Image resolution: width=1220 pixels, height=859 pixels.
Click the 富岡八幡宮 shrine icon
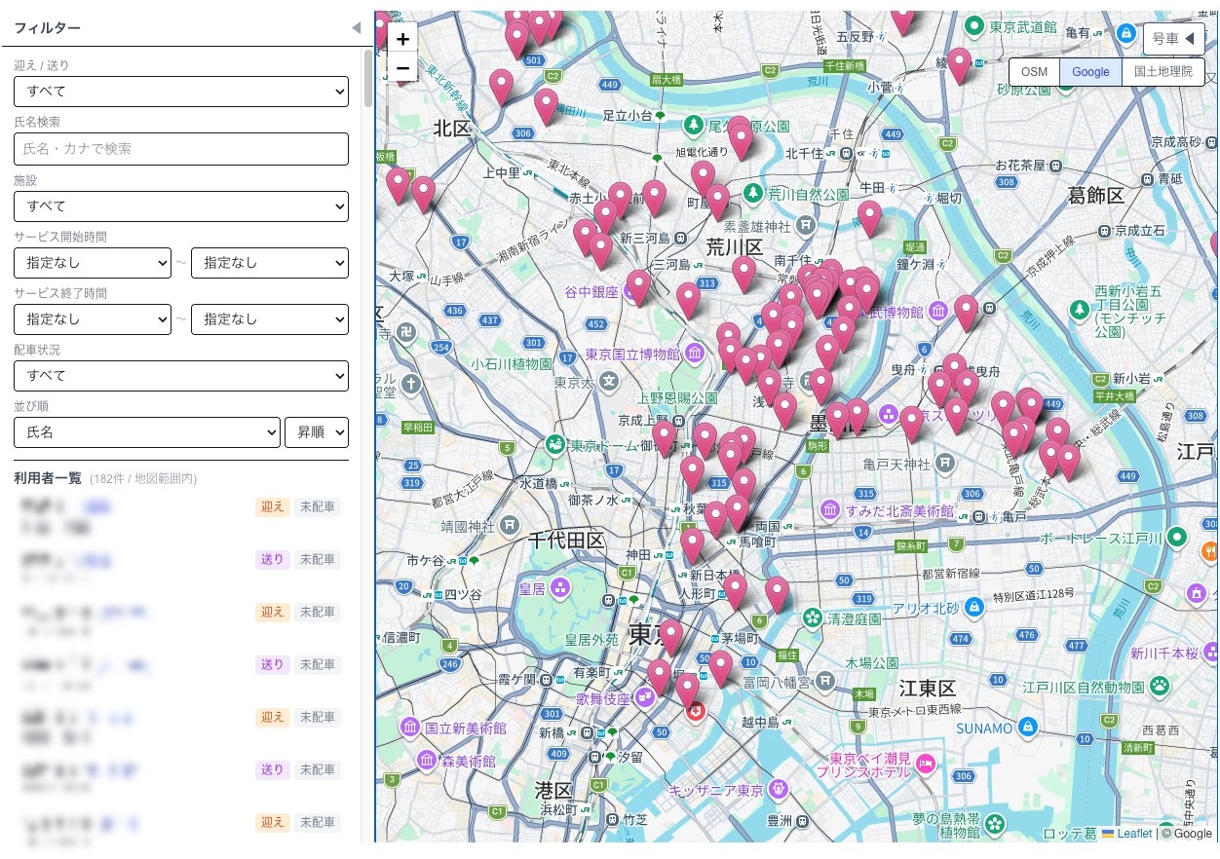pos(825,683)
